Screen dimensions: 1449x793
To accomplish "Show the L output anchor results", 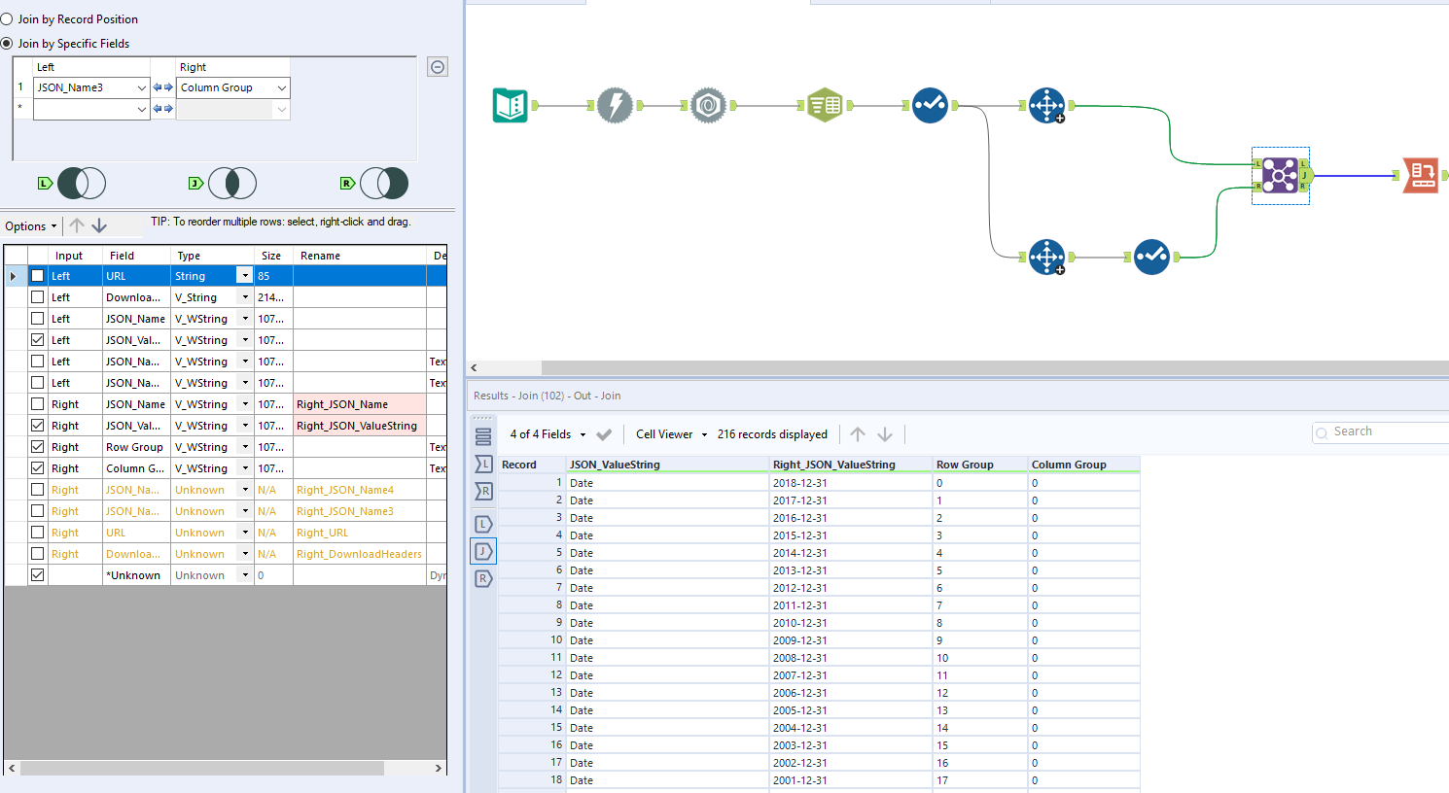I will click(x=483, y=525).
